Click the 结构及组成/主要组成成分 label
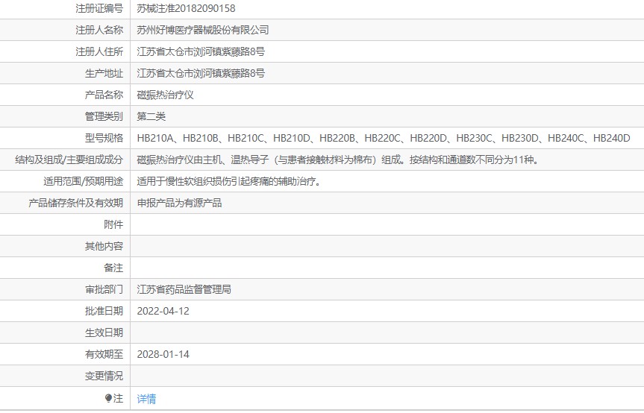This screenshot has height=413, width=644. [x=69, y=160]
